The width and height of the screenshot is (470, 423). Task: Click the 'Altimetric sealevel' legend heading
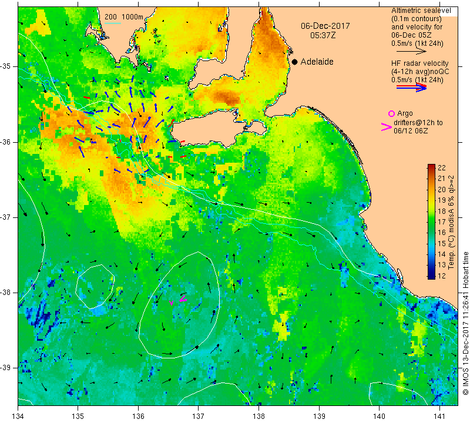tap(421, 11)
